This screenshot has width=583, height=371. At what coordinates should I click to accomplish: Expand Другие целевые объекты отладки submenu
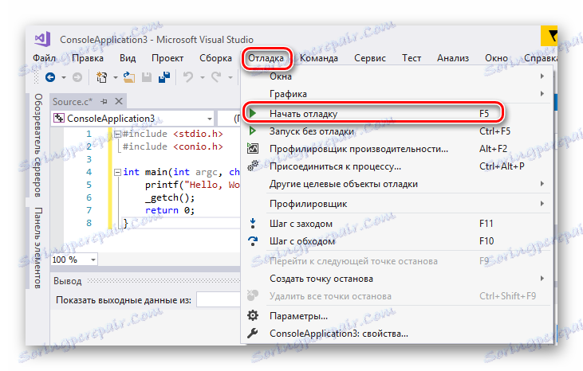(542, 184)
